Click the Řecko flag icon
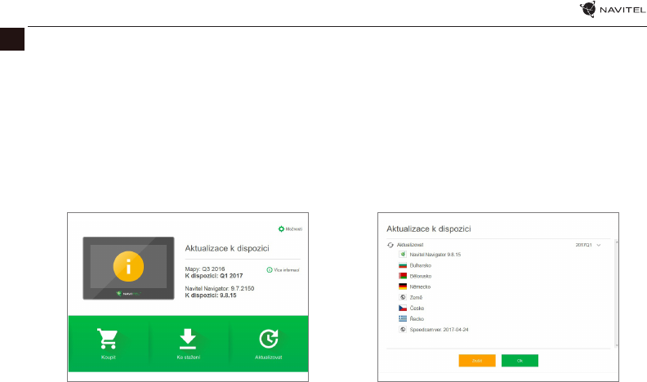The image size is (647, 382). click(403, 319)
